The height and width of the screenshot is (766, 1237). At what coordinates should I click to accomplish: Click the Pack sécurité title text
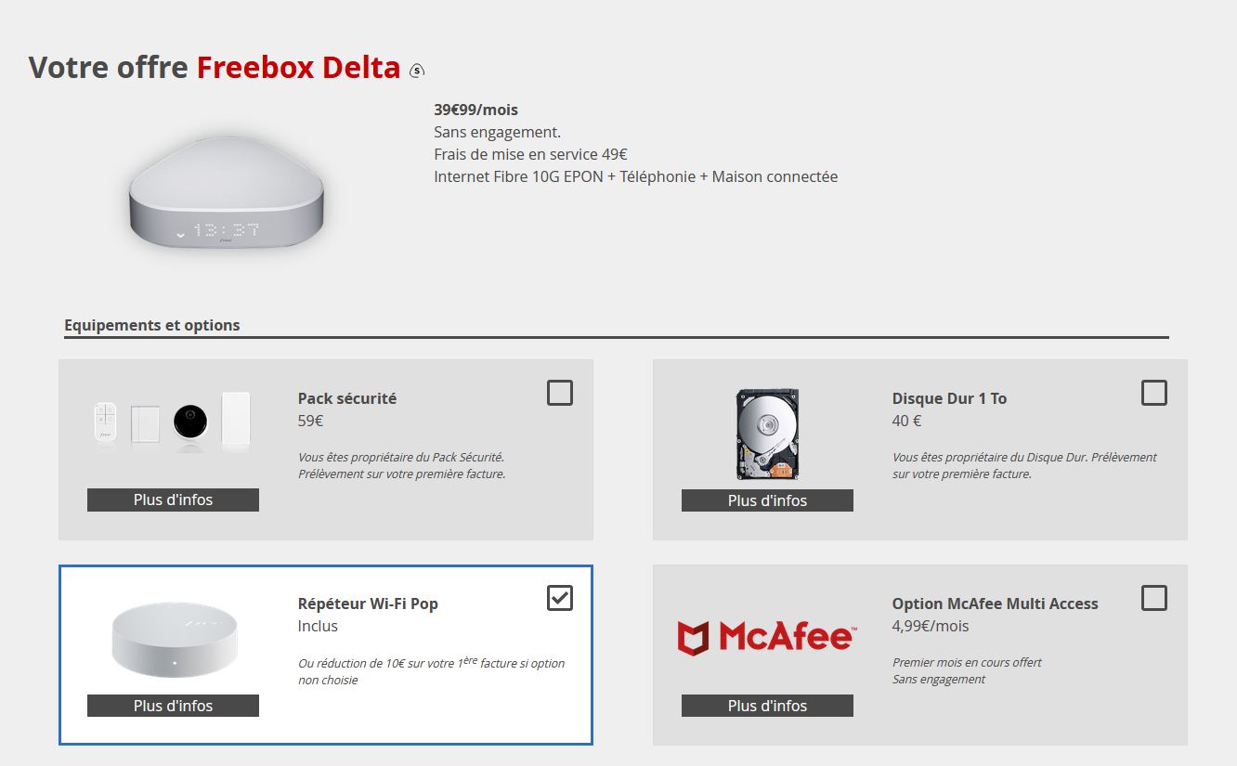click(347, 398)
